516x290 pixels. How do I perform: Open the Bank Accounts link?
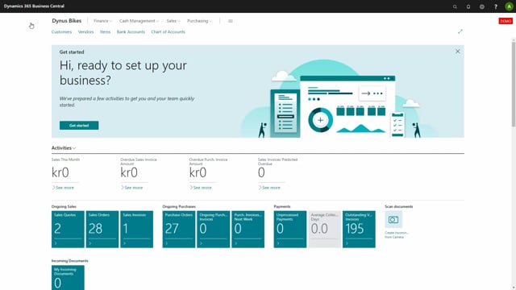(x=131, y=32)
